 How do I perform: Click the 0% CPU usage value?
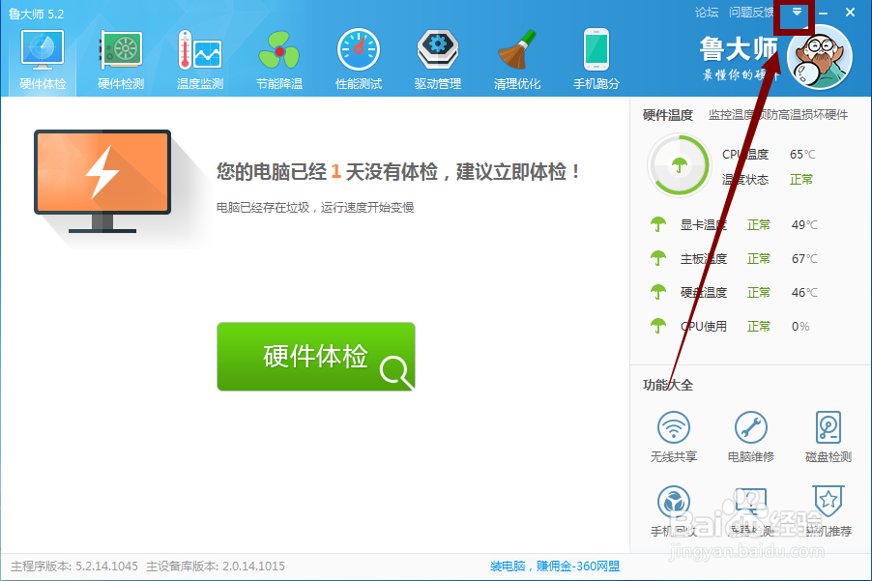tap(800, 327)
